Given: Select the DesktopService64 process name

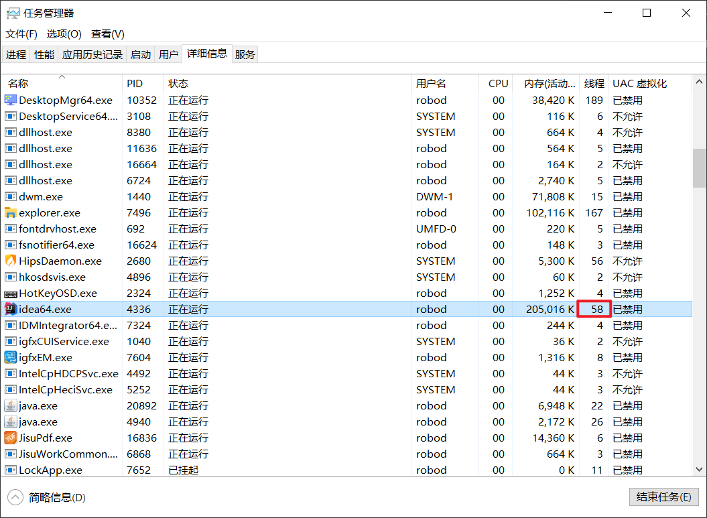Looking at the screenshot, I should pyautogui.click(x=68, y=117).
